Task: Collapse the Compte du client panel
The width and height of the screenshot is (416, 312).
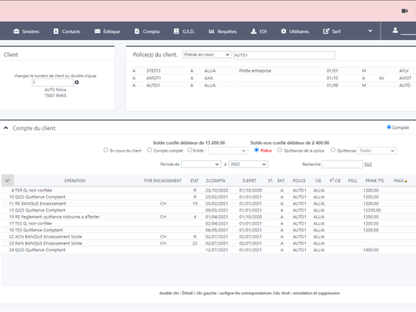Action: [6, 128]
